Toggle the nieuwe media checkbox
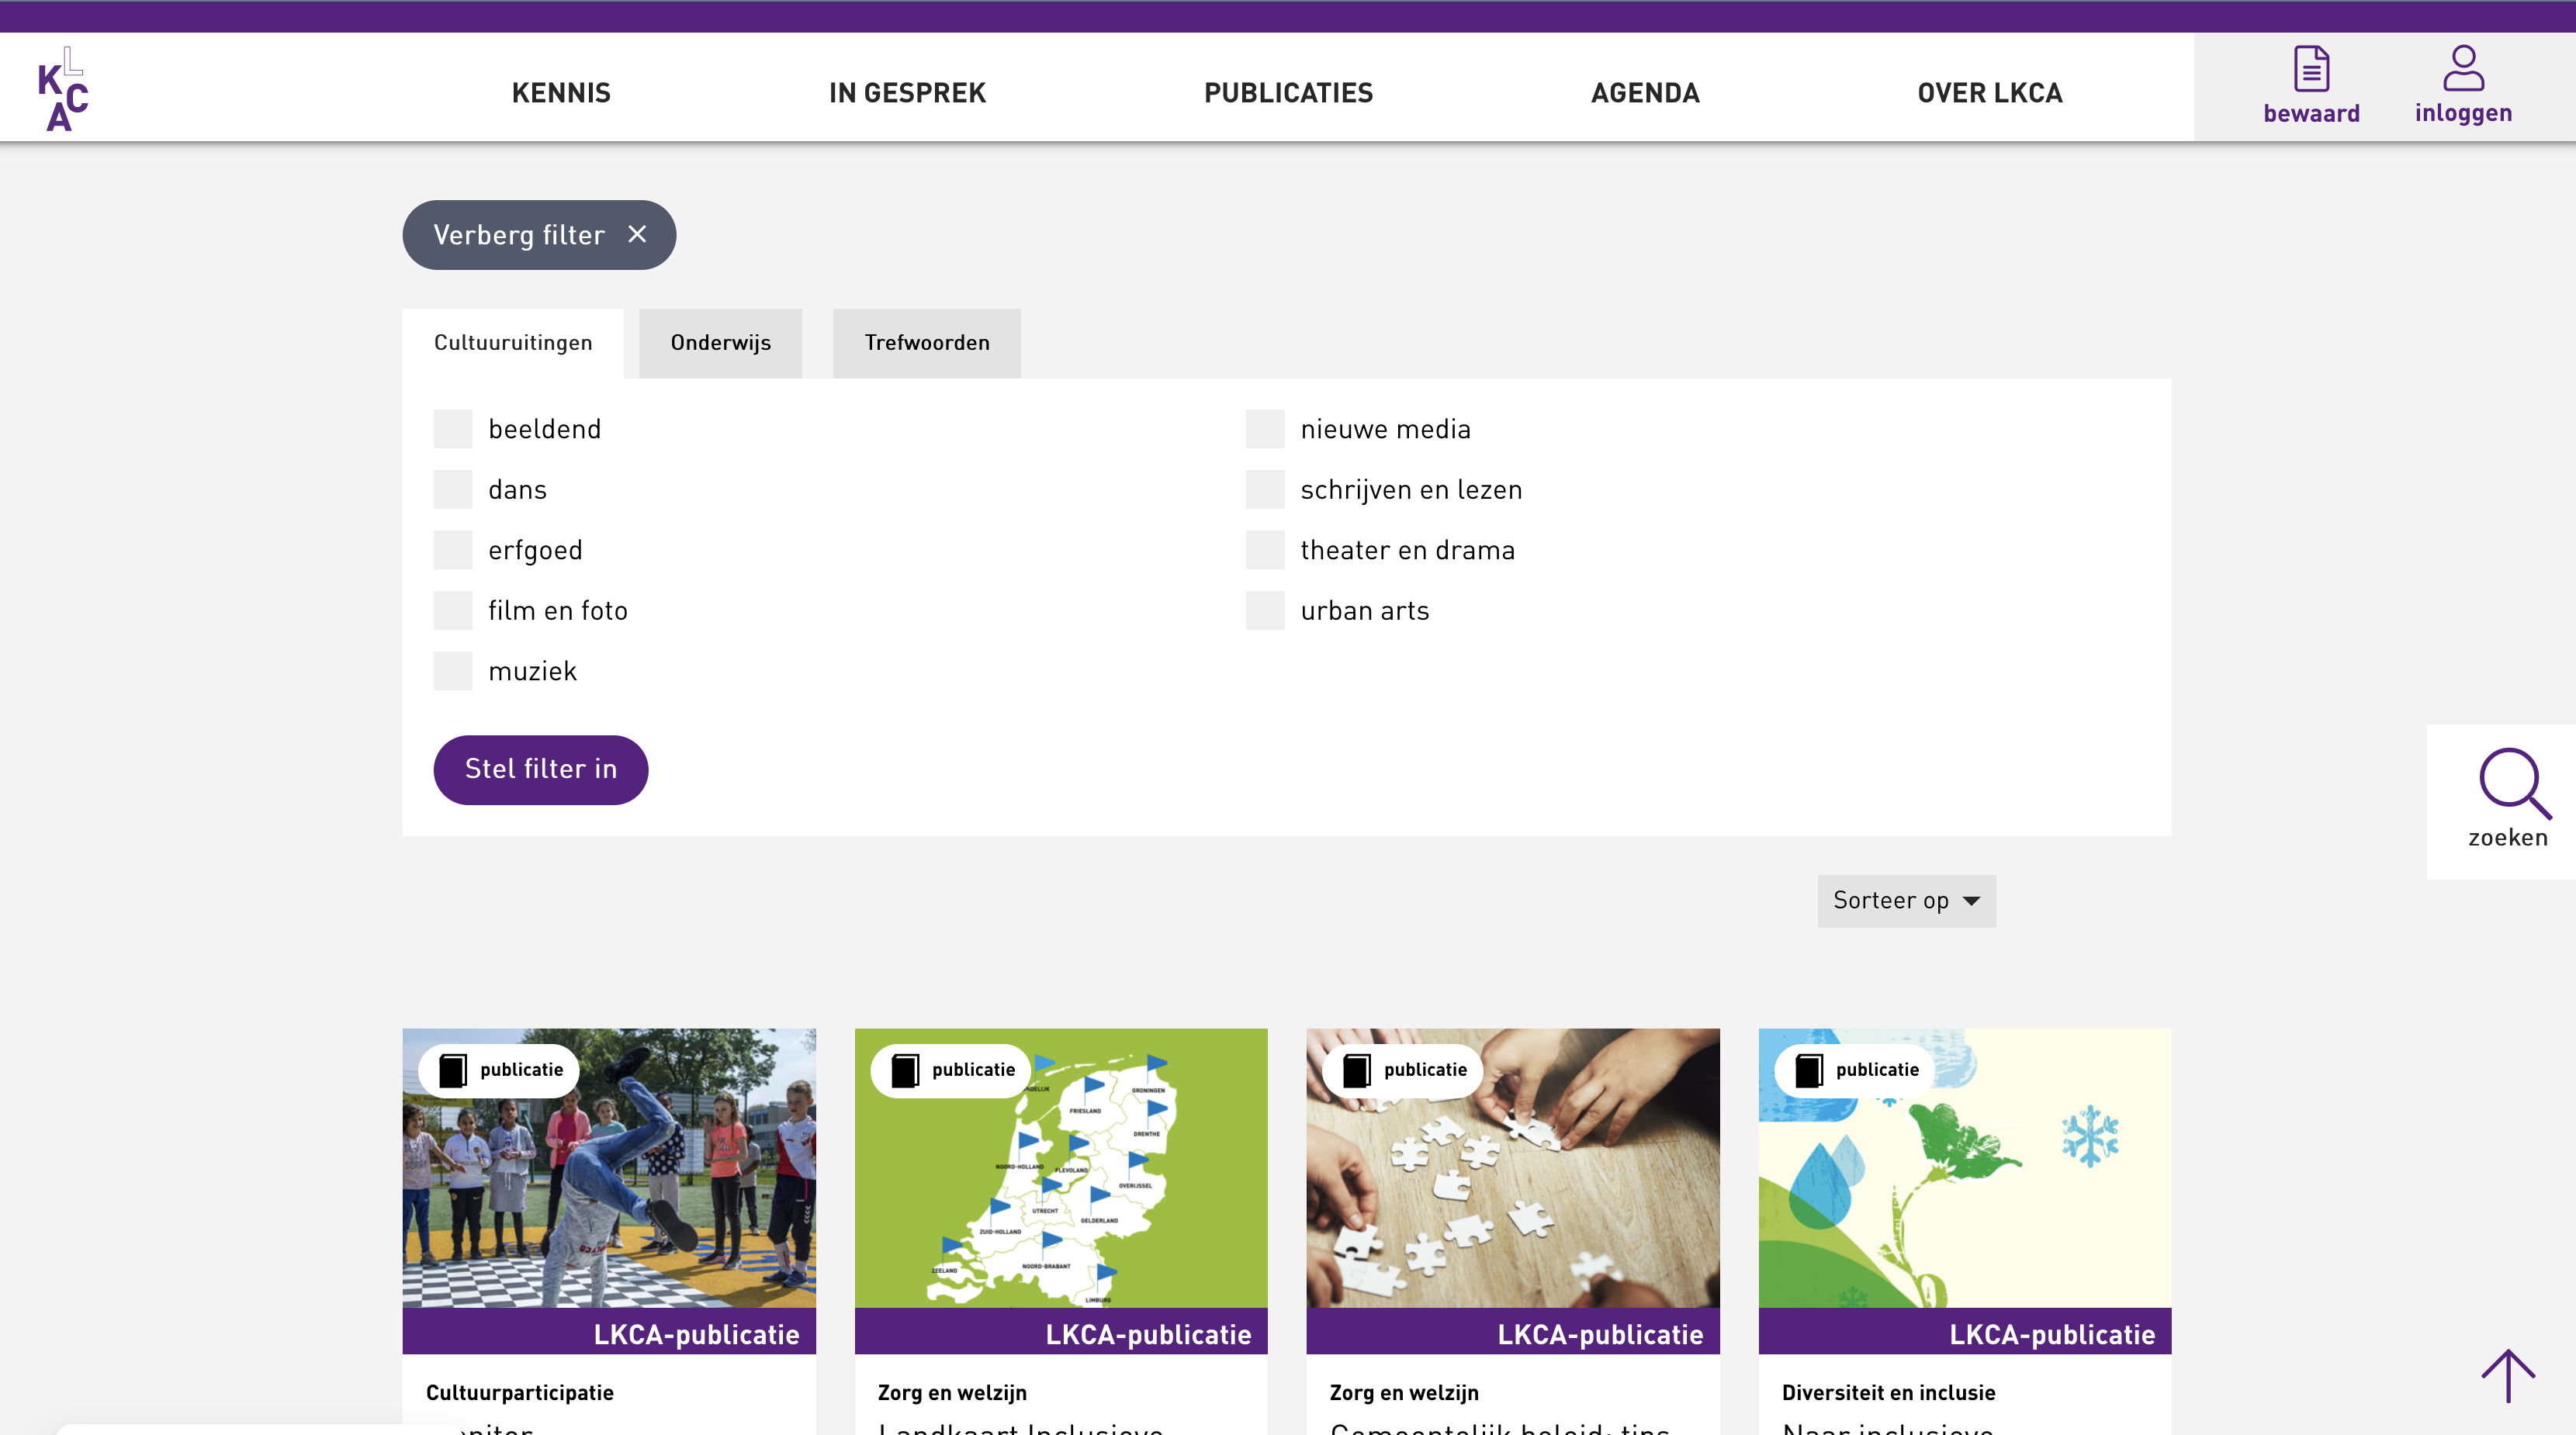Screen dimensions: 2576x1435 click(1265, 429)
